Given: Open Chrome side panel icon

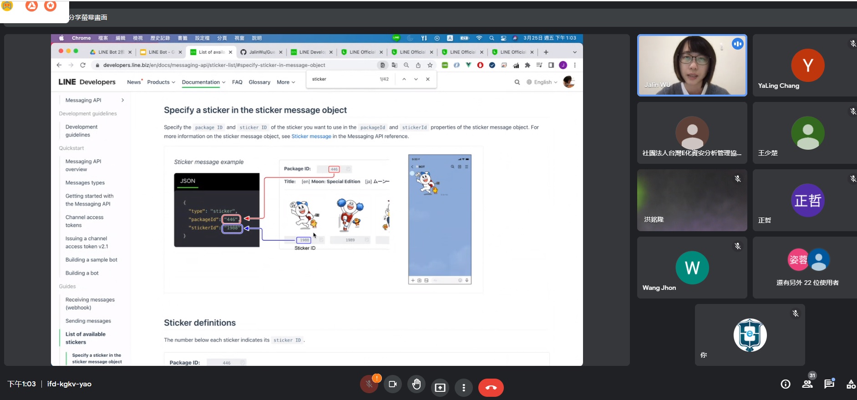Looking at the screenshot, I should click(x=551, y=65).
